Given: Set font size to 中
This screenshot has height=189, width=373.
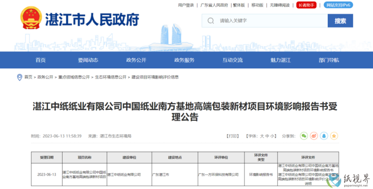Looking at the screenshot, I should [x=267, y=136].
